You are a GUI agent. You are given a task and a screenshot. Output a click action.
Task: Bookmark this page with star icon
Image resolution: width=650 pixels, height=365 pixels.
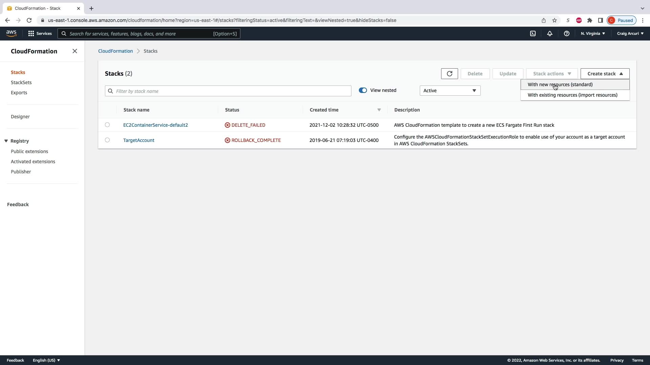pyautogui.click(x=554, y=20)
